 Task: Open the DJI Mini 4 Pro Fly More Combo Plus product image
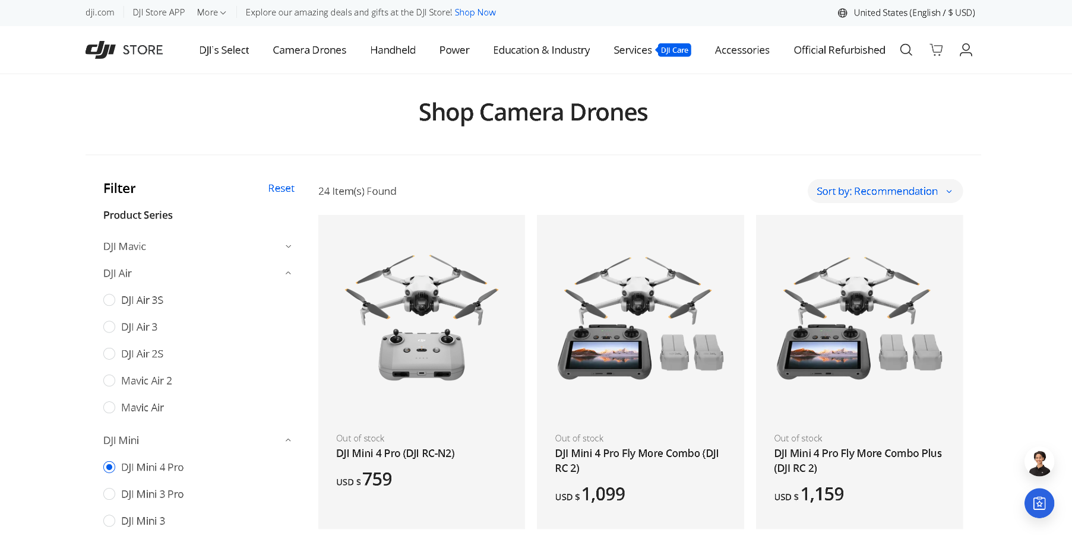pos(859,315)
